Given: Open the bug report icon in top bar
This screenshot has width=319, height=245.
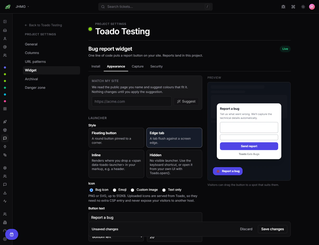Looking at the screenshot, I should (x=283, y=7).
